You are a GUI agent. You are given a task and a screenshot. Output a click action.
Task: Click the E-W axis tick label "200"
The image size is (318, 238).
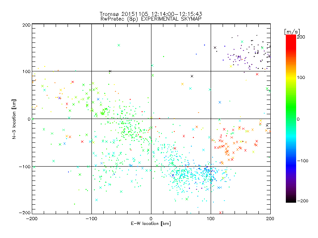tap(270, 219)
